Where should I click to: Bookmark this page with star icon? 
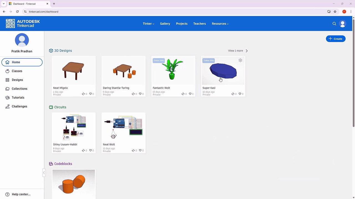point(335,12)
